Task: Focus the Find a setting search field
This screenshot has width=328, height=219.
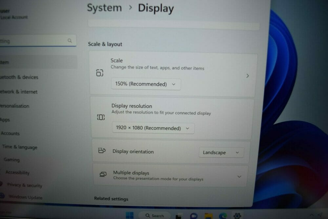Action: [x=38, y=40]
